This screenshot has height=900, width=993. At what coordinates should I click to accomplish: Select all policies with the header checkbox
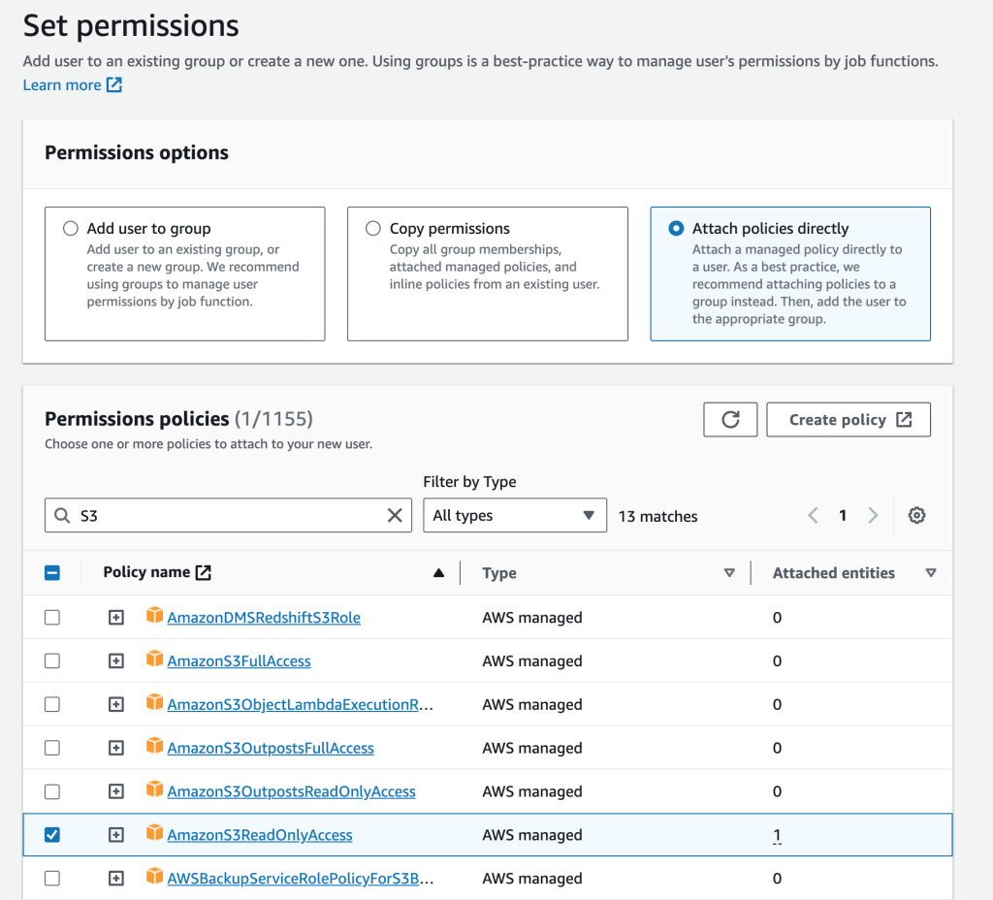click(51, 572)
